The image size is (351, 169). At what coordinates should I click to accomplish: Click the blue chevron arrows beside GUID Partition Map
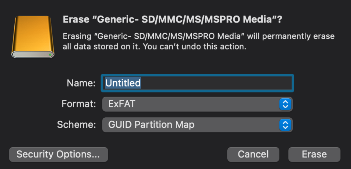pos(285,125)
